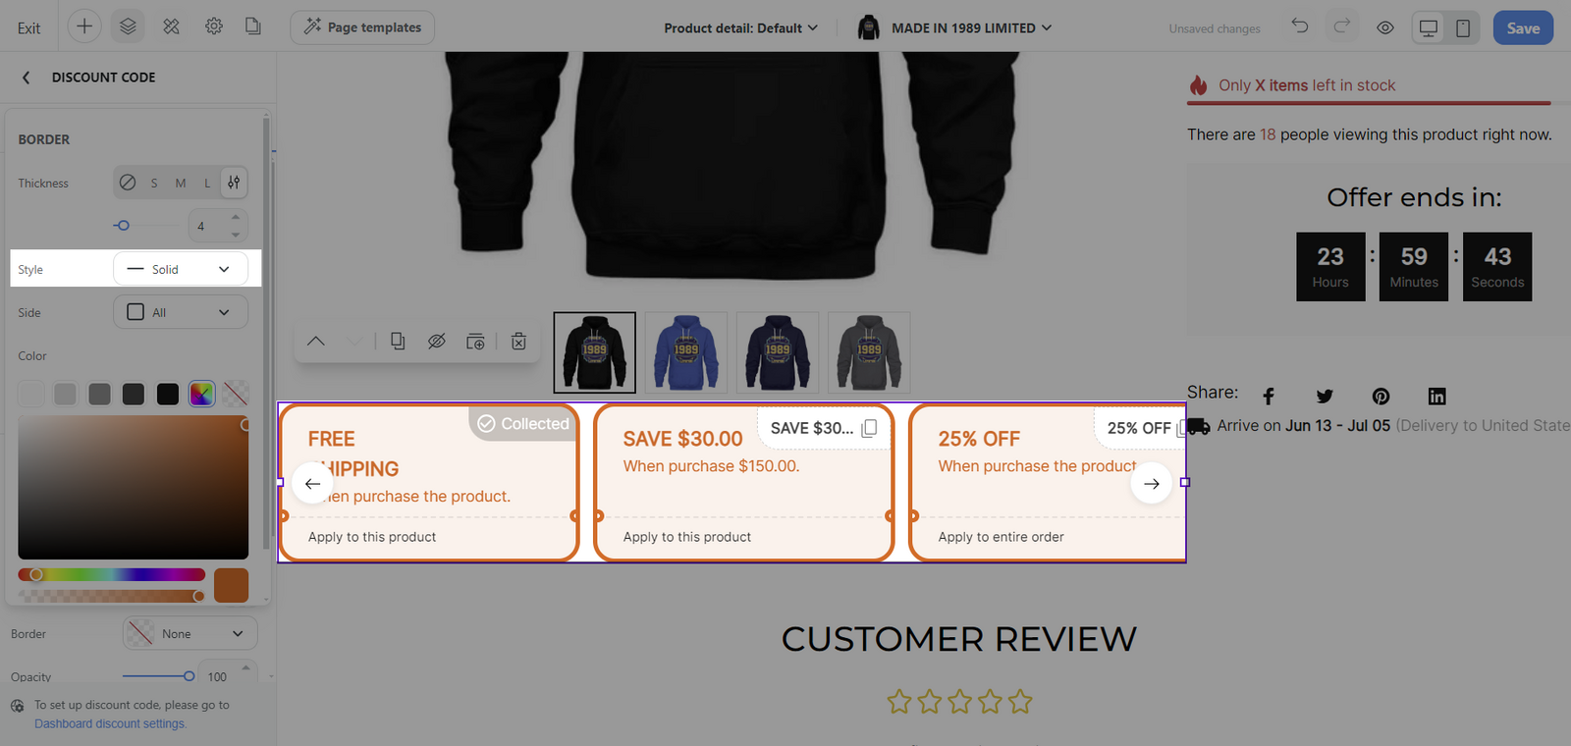Switch to mobile device view
Viewport: 1571px width, 746px height.
(1463, 27)
